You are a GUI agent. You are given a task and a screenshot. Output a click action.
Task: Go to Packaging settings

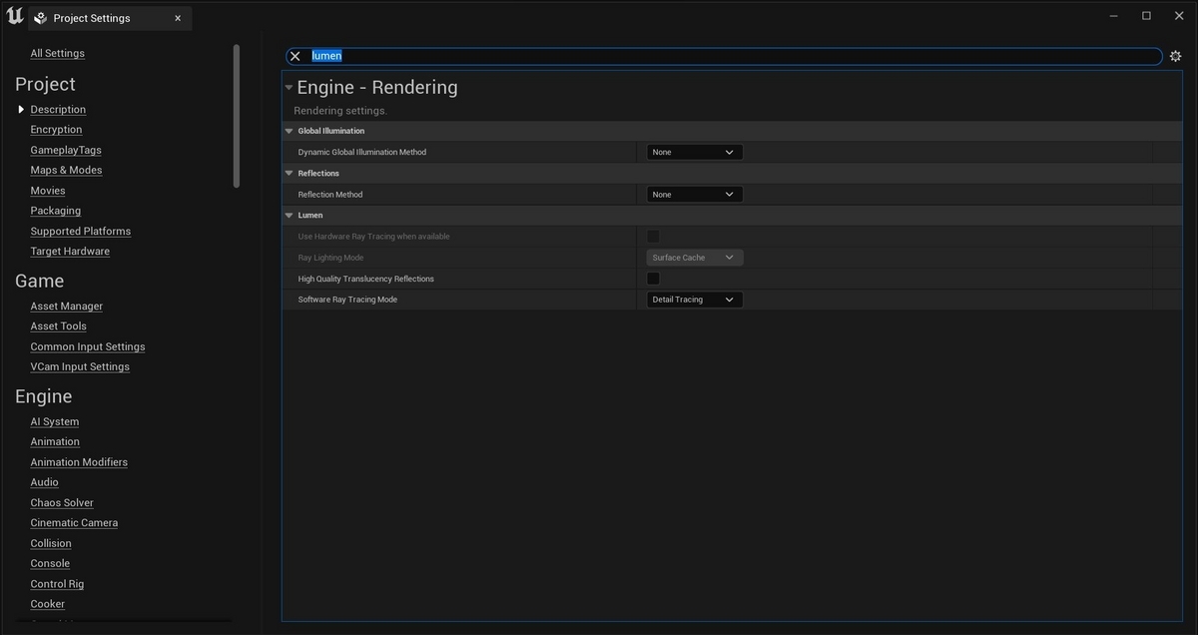(x=56, y=211)
